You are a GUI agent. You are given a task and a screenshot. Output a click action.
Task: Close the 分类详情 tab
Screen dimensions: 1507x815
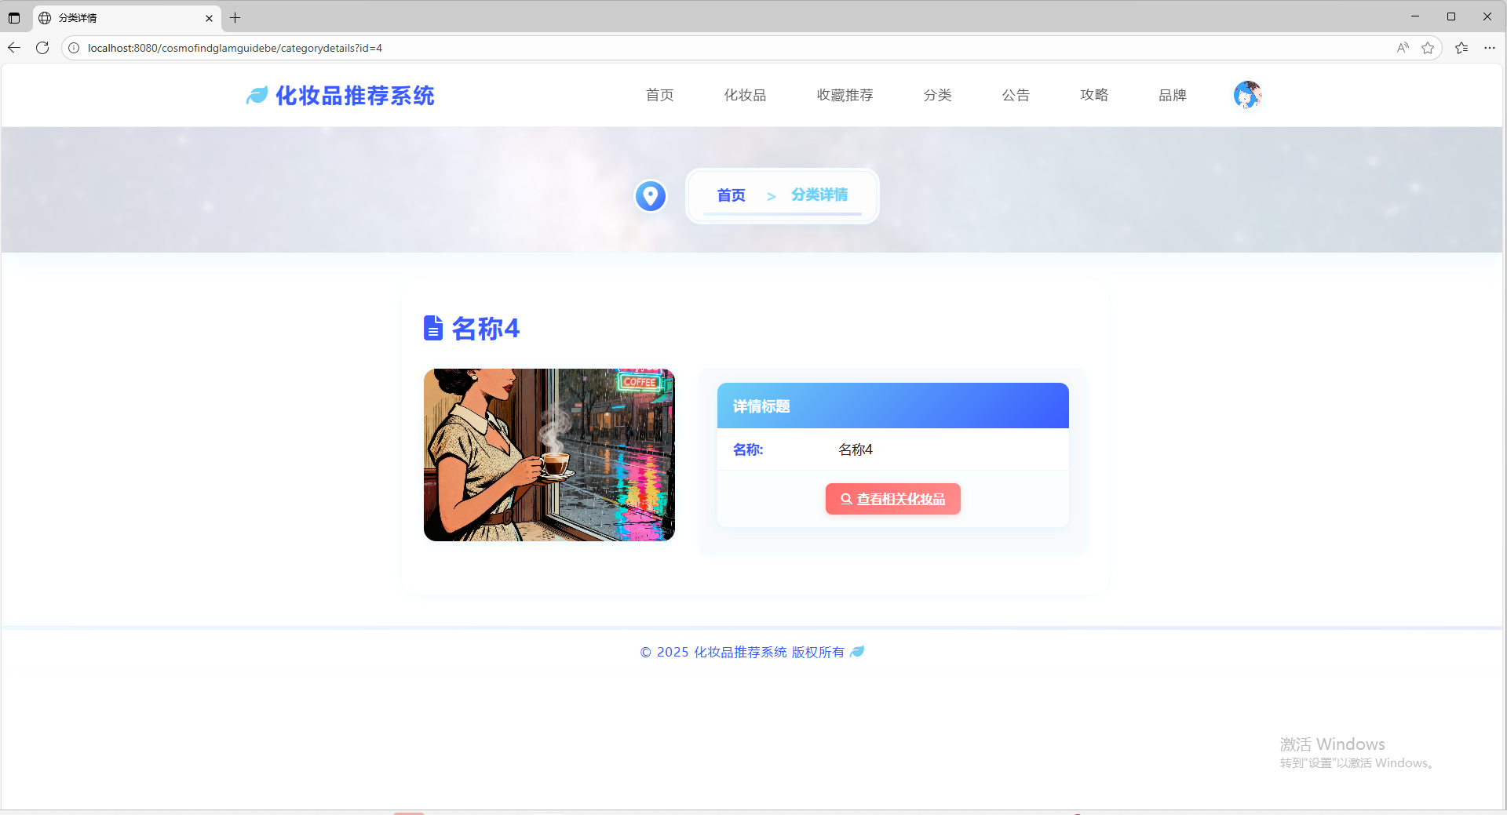click(209, 18)
